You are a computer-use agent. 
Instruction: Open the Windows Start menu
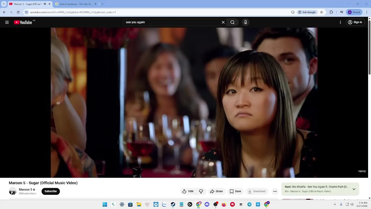[x=105, y=205]
